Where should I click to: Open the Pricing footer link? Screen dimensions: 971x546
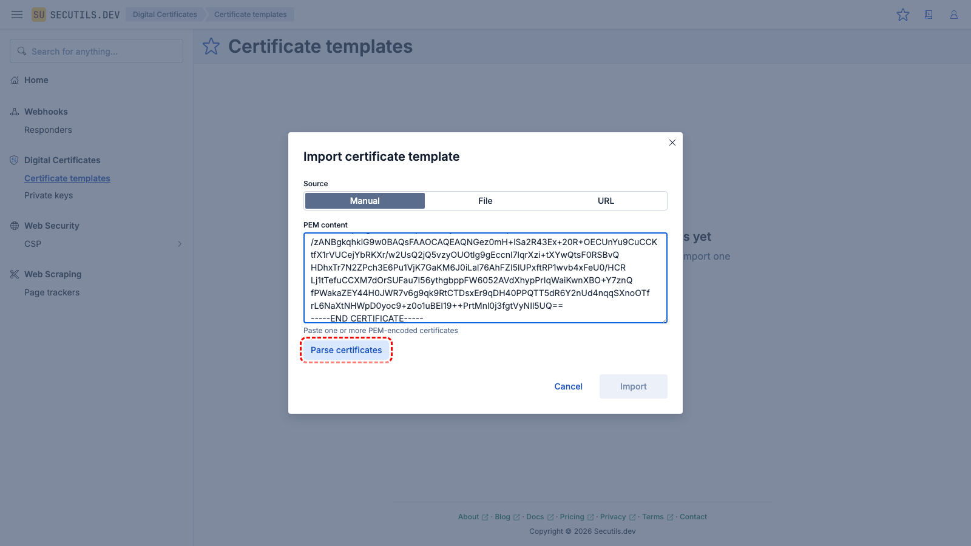coord(572,517)
